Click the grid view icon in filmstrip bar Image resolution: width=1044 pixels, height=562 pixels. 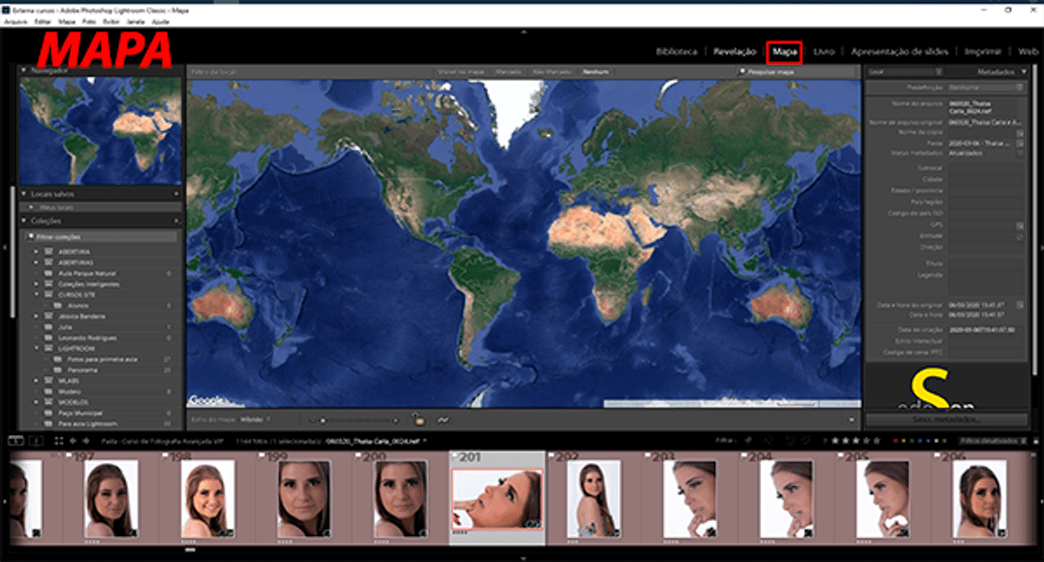click(x=59, y=441)
